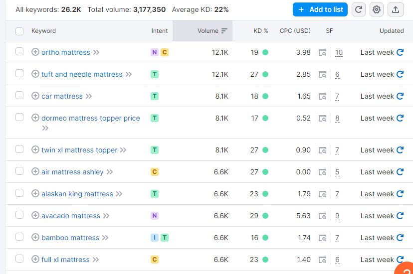Sort by the Updated column header
This screenshot has width=413, height=274.
point(392,31)
